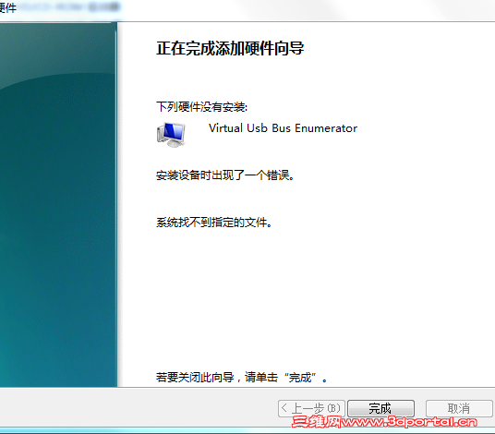This screenshot has width=495, height=434.
Task: Click the 取消 (Cancel) button
Action: click(x=459, y=408)
